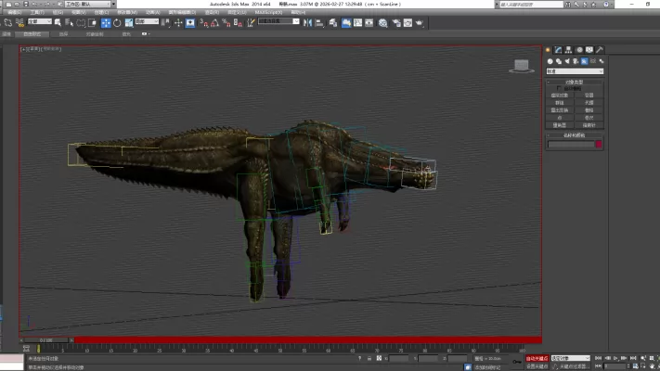Viewport: 660px width, 371px height.
Task: Select the Rotate transform tool
Action: (115, 21)
